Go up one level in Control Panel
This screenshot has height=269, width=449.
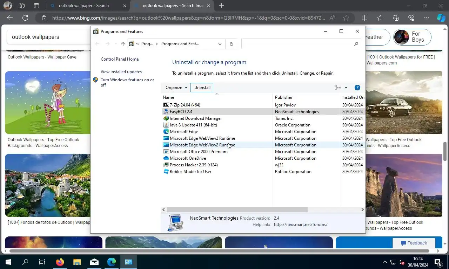[x=123, y=44]
